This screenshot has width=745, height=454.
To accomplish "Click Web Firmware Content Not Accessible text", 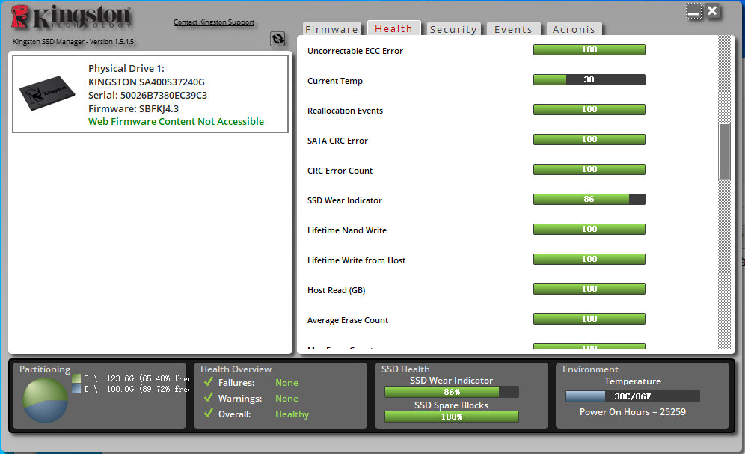I will [176, 122].
